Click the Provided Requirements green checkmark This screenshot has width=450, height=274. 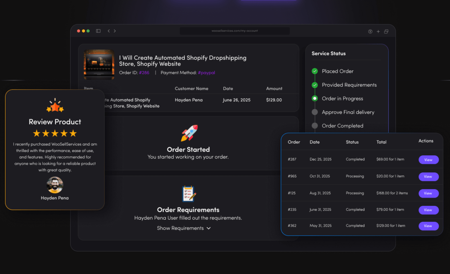tap(315, 85)
